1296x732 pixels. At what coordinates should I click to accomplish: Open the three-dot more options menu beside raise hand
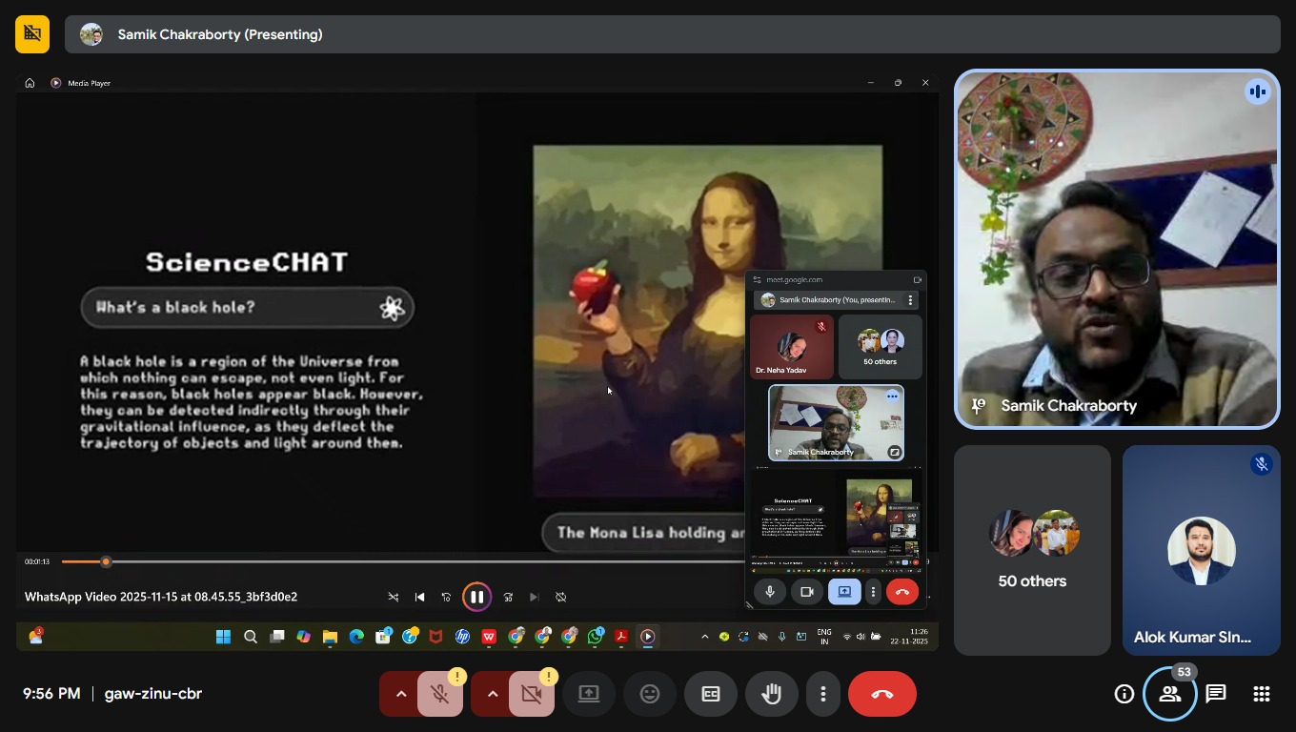click(823, 694)
